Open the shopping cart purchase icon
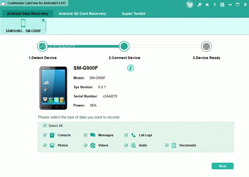The width and height of the screenshot is (249, 177). tap(190, 5)
